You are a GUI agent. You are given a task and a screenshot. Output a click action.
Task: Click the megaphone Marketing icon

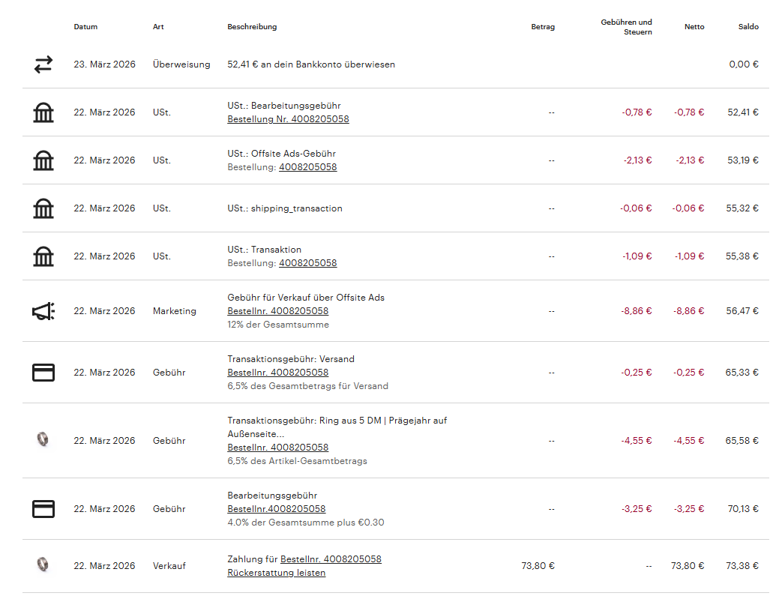coord(43,311)
